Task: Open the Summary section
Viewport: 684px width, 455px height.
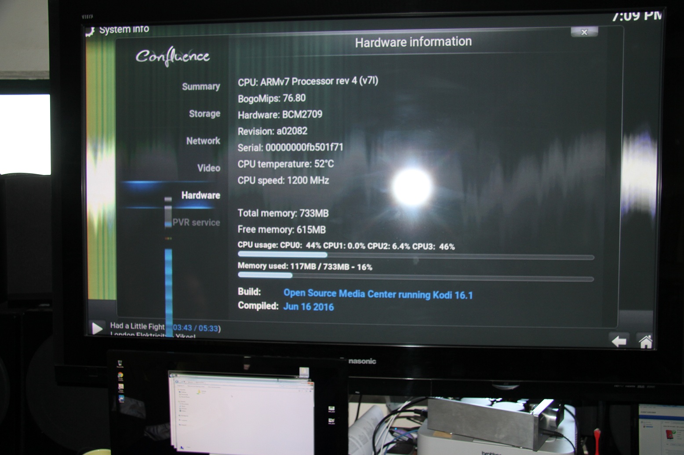Action: click(201, 86)
